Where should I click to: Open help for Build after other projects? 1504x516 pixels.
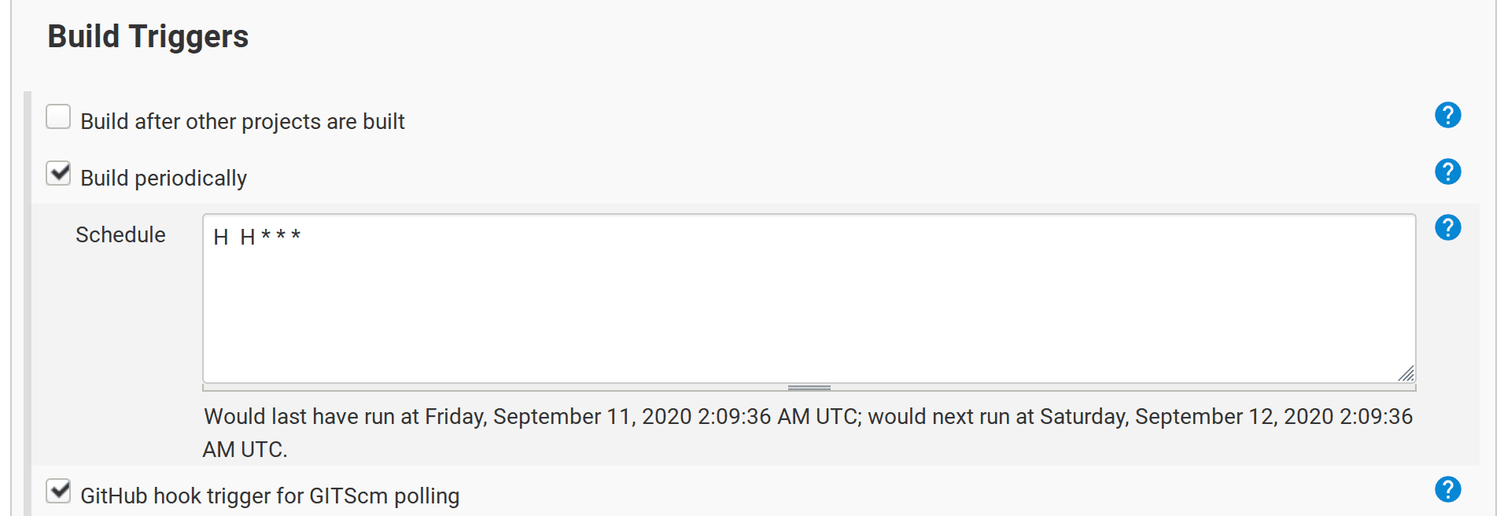[x=1447, y=116]
